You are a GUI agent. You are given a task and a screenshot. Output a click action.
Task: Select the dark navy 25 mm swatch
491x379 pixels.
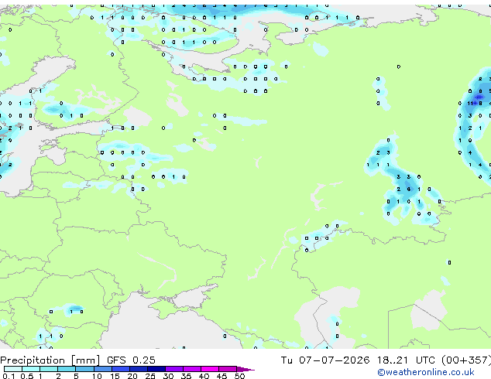(x=156, y=369)
